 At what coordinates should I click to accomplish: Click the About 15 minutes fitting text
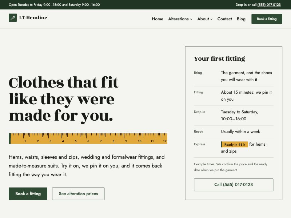click(x=246, y=96)
